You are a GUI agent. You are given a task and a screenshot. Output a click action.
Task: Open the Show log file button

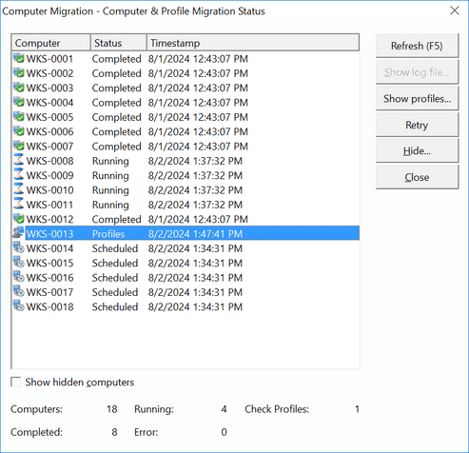(x=417, y=72)
